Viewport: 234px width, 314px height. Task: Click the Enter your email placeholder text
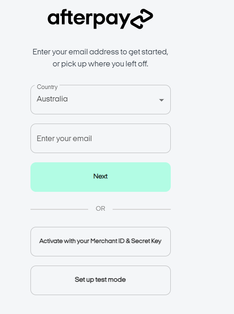[64, 139]
